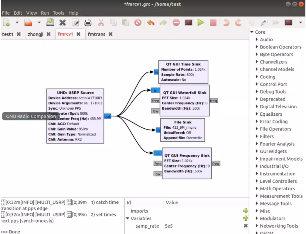Viewport: 306px width, 234px height.
Task: Click the Print icon in toolbar
Action: click(88, 23)
